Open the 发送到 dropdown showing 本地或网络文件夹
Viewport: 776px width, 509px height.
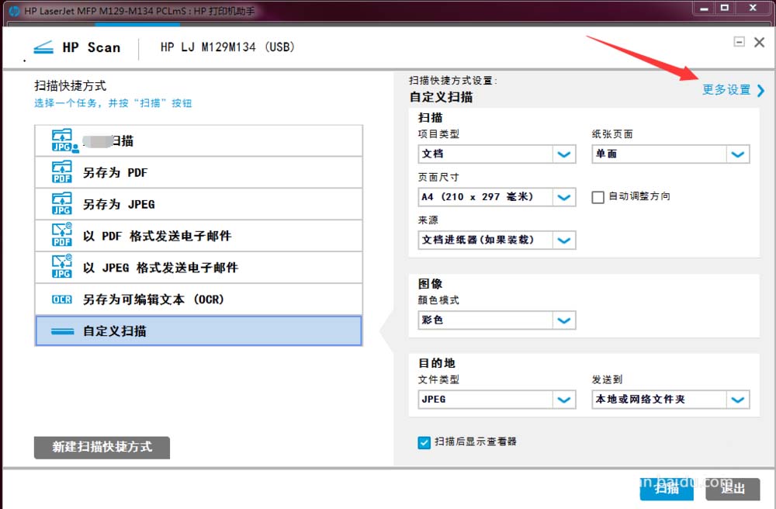point(670,399)
